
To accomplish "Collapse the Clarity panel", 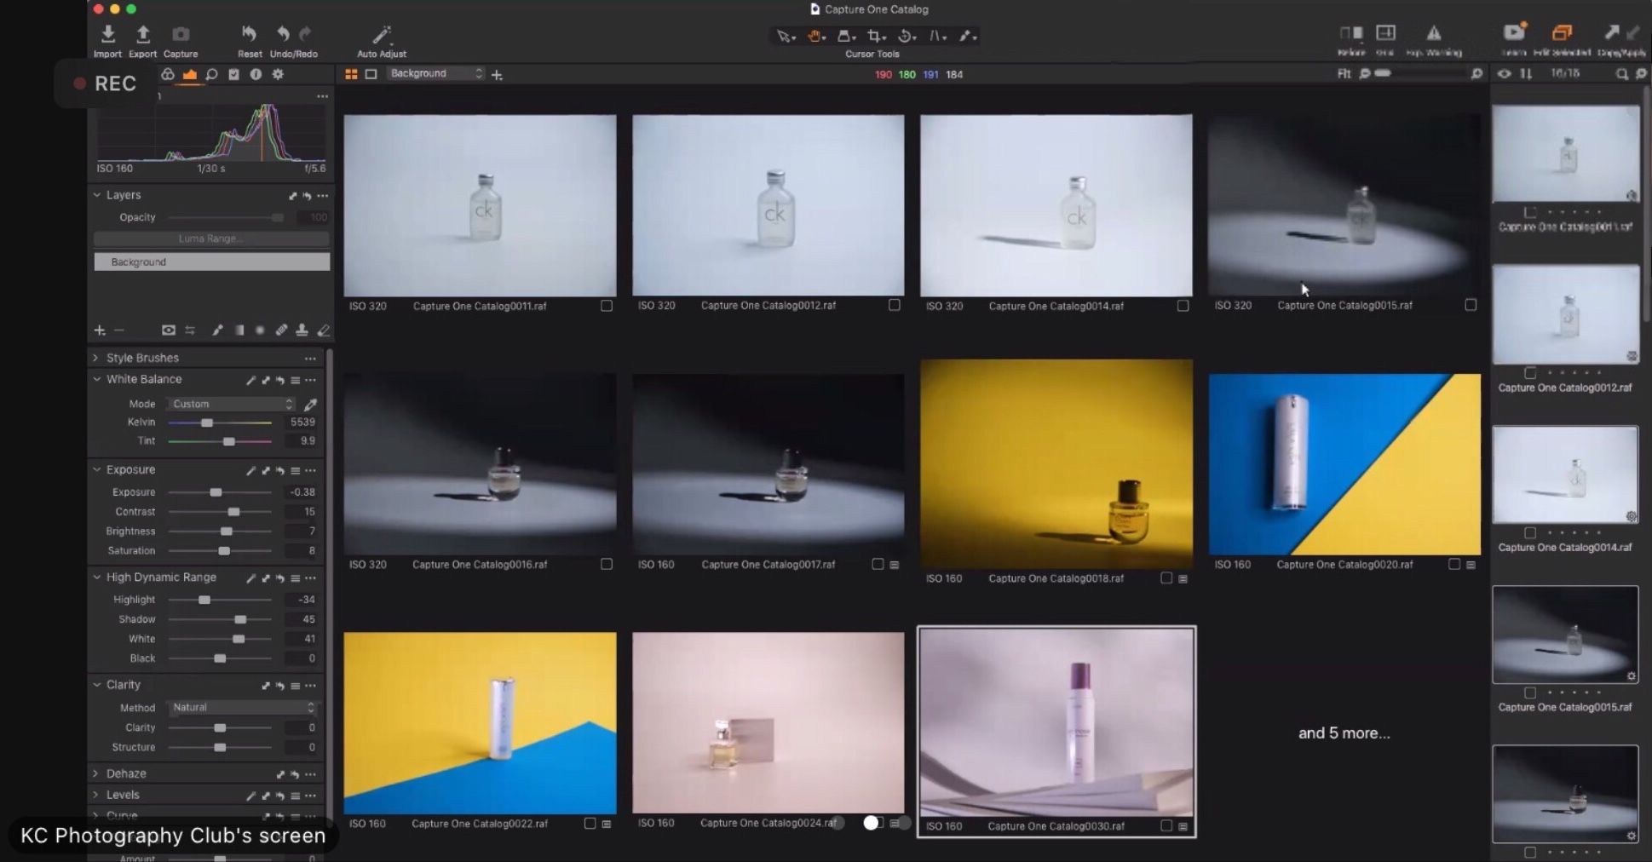I will point(96,684).
